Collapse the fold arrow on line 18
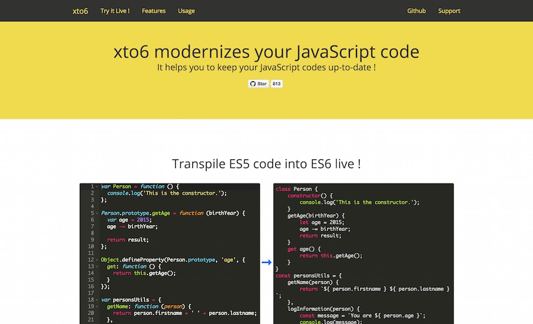 click(x=97, y=300)
